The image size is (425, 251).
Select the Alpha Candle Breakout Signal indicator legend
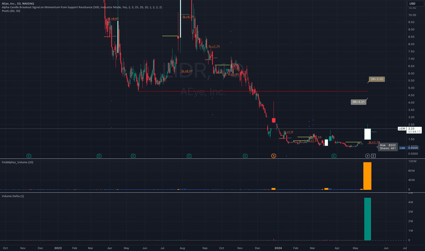click(82, 7)
